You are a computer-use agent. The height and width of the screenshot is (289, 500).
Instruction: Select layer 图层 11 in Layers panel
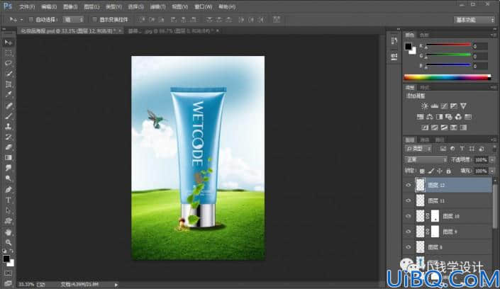[x=453, y=200]
